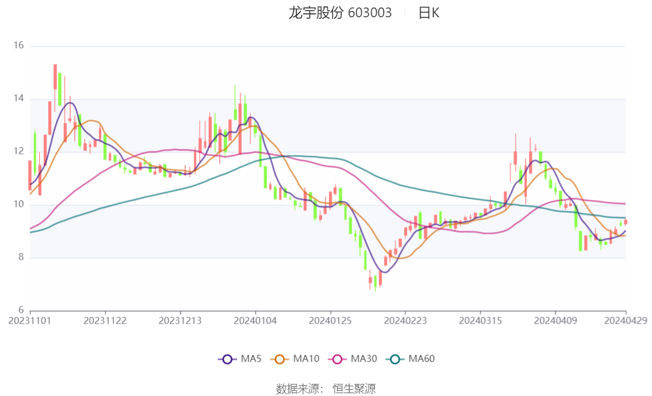Click the 20231213 date axis label
Screen dimensions: 652x396
pos(180,321)
